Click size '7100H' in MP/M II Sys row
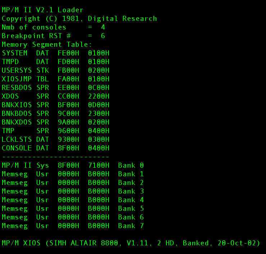The height and width of the screenshot is (254, 266). pyautogui.click(x=99, y=165)
